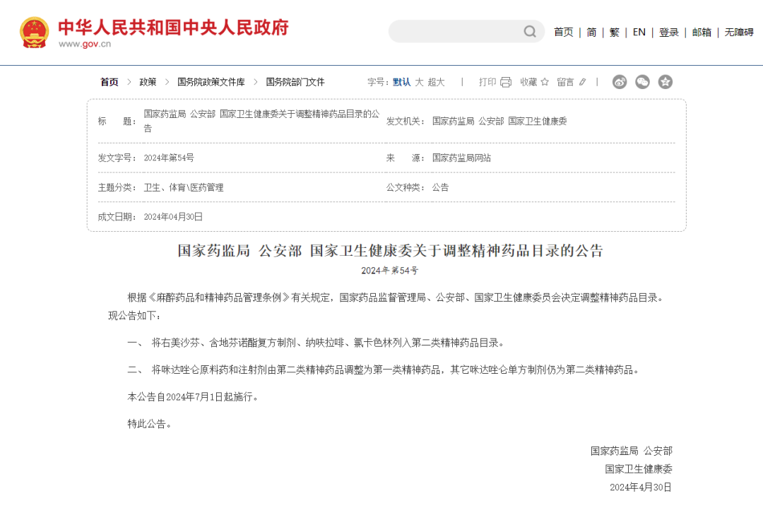Switch font size to 大
The image size is (763, 520).
tap(419, 82)
